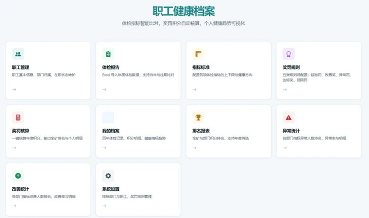
Task: Click the 奖罚规则 purple award ribbon icon
Action: pos(289,54)
